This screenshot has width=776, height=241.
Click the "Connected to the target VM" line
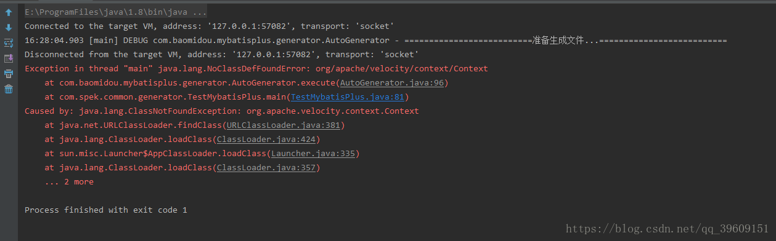pyautogui.click(x=210, y=26)
